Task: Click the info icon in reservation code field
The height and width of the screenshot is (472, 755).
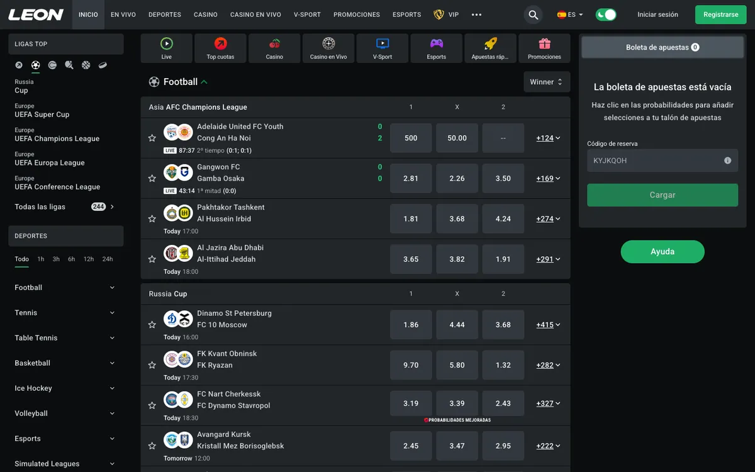Action: [728, 160]
